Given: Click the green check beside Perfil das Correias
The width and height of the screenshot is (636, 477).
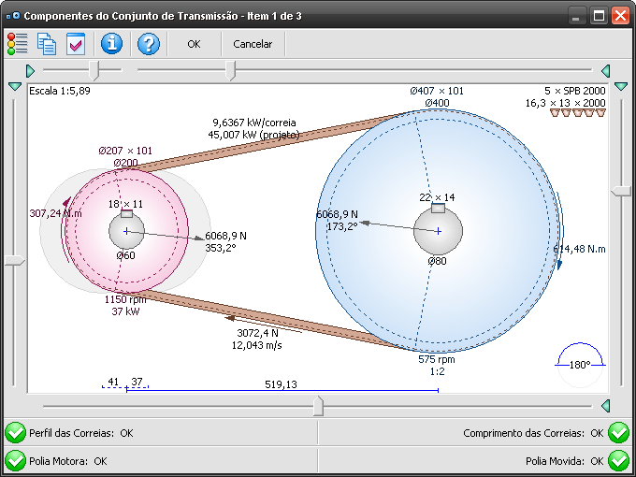Looking at the screenshot, I should pos(15,433).
